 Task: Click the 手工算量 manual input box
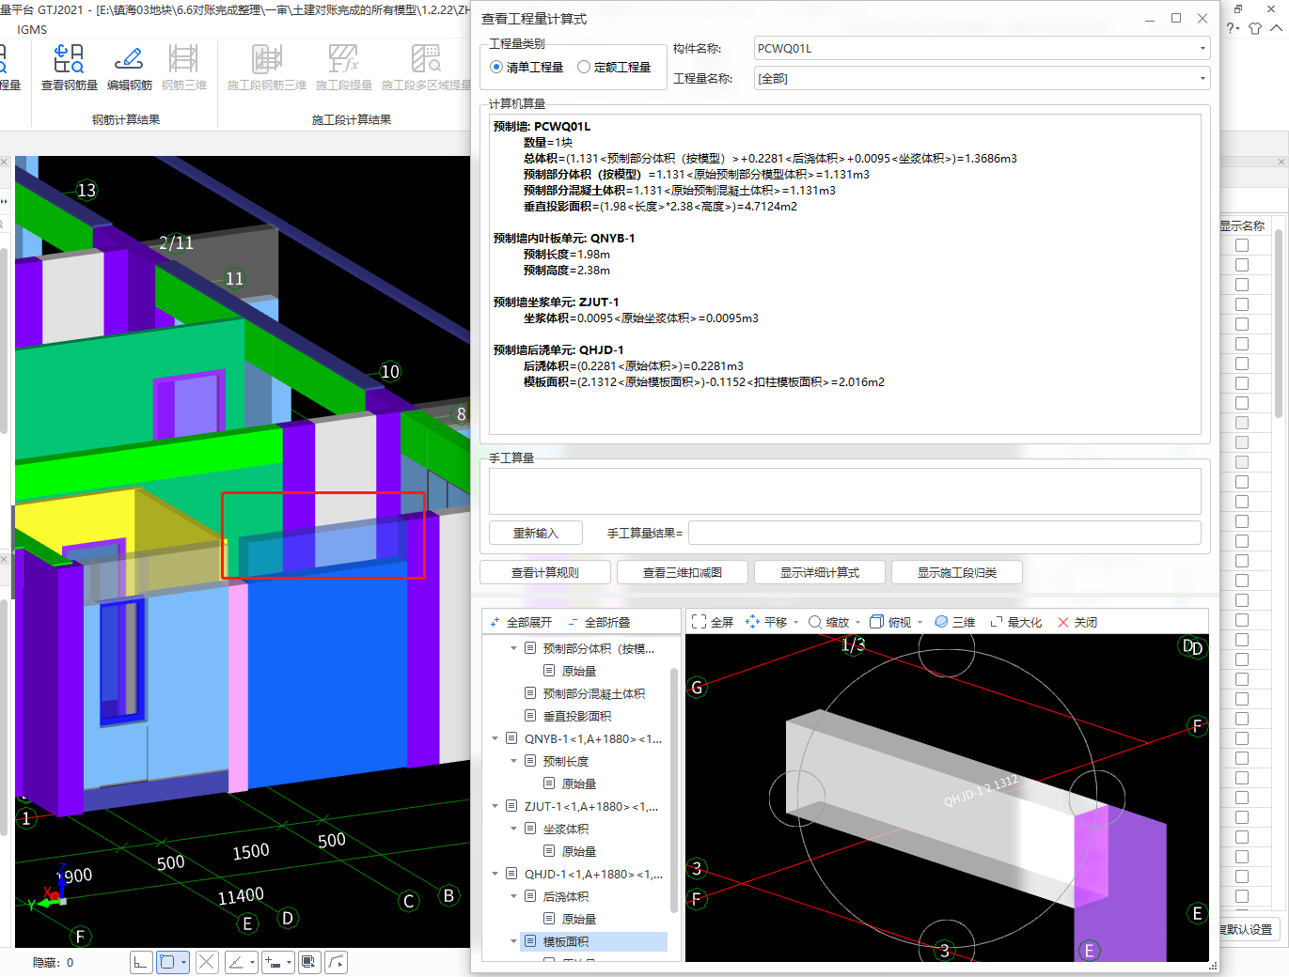(844, 491)
